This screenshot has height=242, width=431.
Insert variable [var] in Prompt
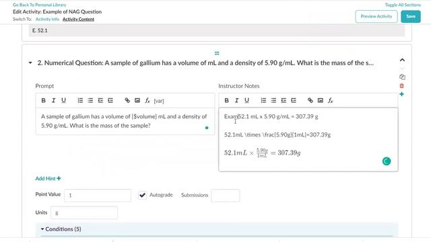pyautogui.click(x=159, y=101)
